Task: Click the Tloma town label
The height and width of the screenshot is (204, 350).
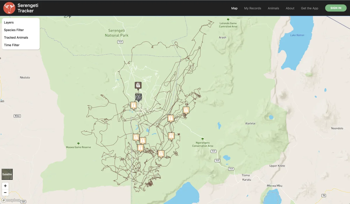Action: coord(246,175)
